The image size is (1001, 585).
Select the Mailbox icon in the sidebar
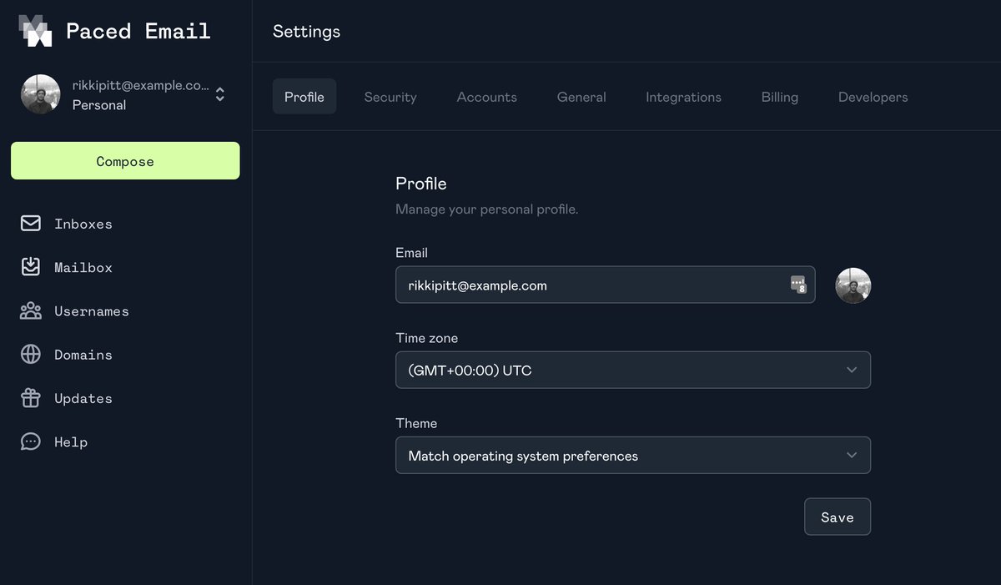pos(30,267)
